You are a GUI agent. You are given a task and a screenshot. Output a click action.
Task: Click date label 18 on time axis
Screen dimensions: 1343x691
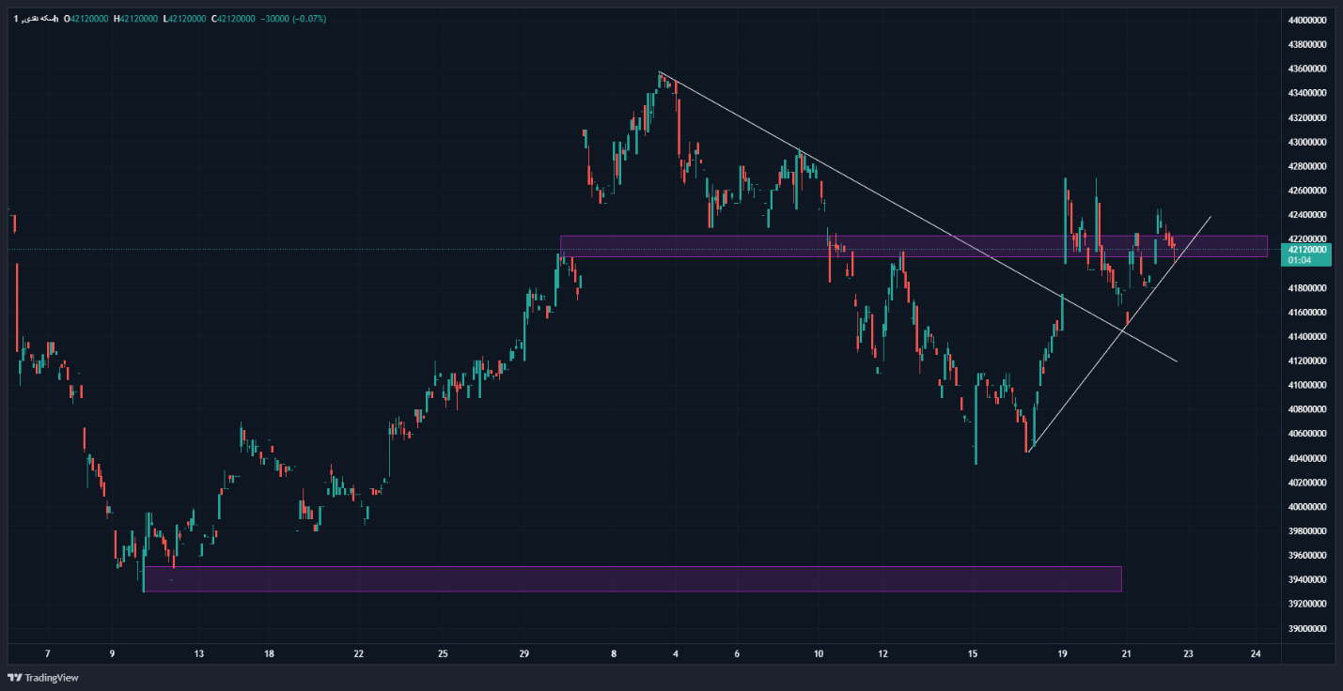click(x=269, y=653)
